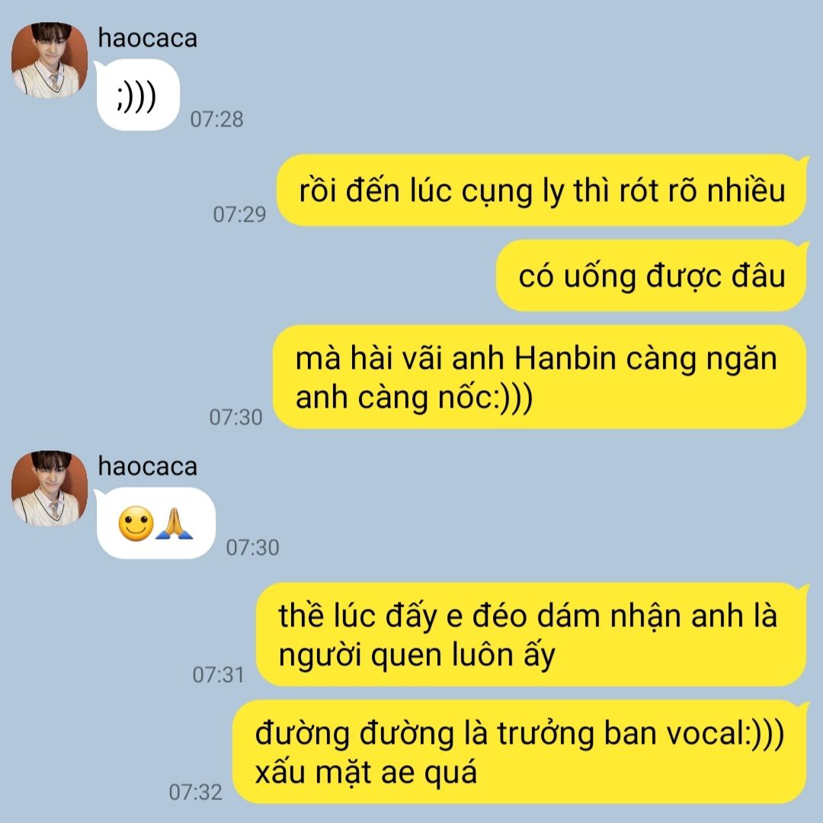Tap the 07:31 timestamp

coord(219,674)
